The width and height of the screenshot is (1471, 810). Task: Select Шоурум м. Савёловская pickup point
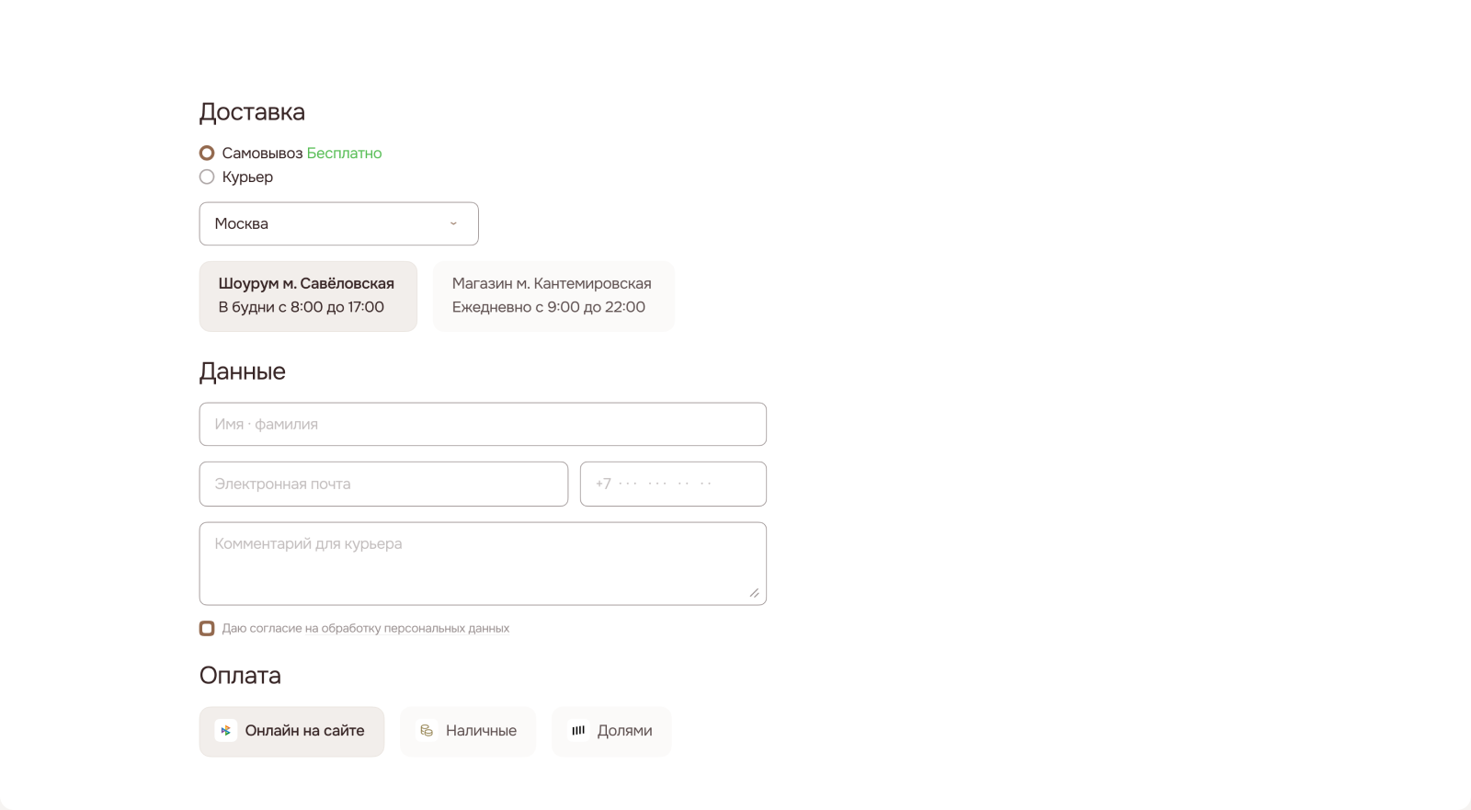coord(308,296)
